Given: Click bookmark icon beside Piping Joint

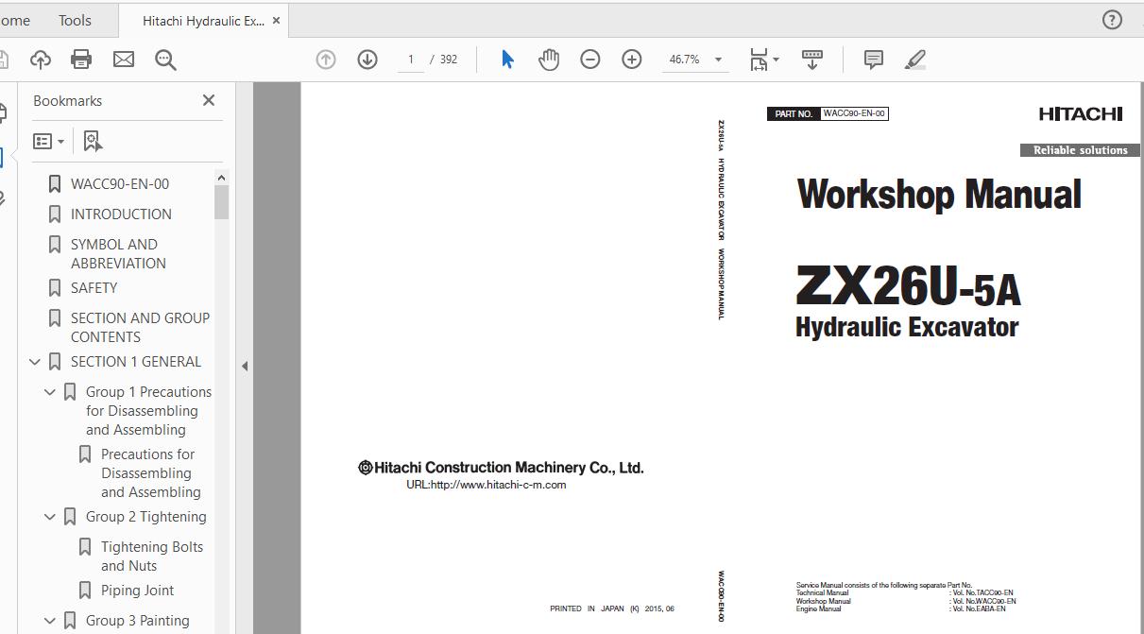Looking at the screenshot, I should coord(85,590).
